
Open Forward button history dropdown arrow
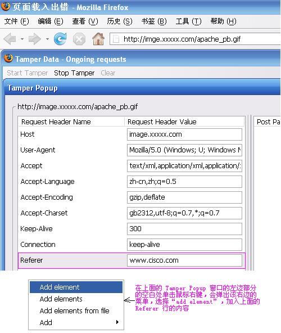[x=47, y=39]
